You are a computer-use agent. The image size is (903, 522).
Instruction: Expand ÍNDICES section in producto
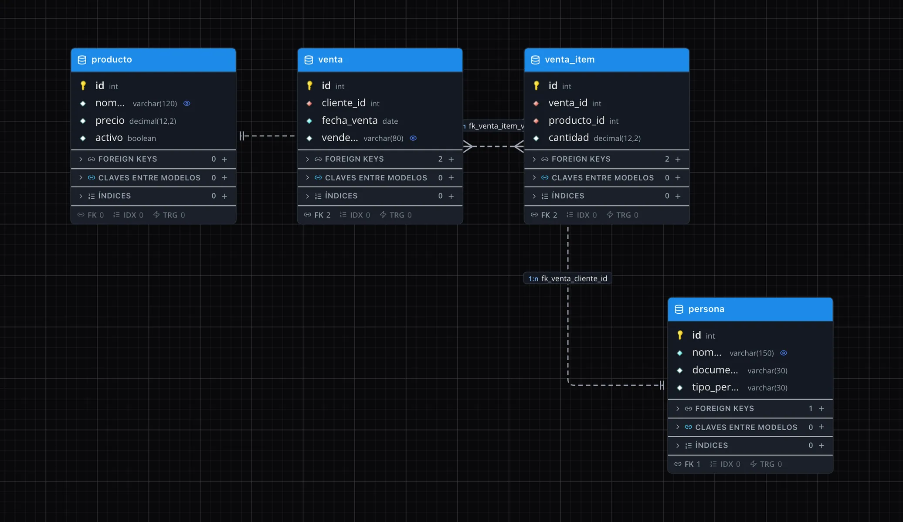[x=81, y=197]
